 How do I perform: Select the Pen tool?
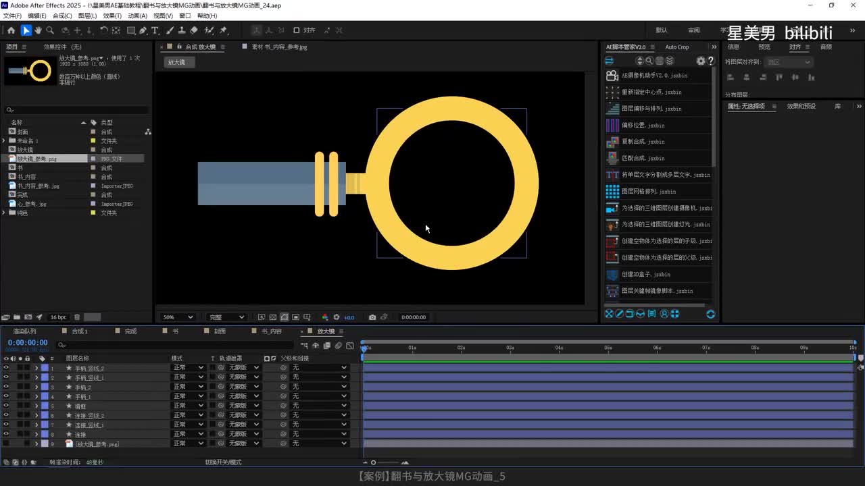(144, 30)
